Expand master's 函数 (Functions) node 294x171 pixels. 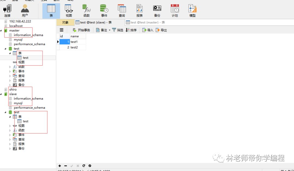tap(10, 67)
